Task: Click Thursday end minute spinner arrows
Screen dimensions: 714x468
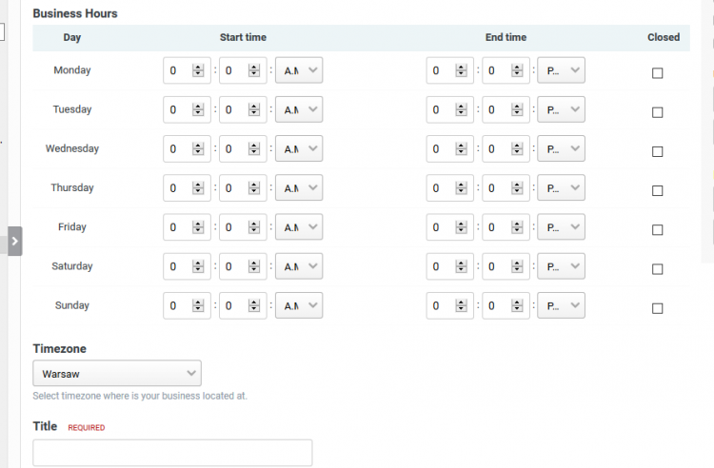Action: pyautogui.click(x=517, y=187)
